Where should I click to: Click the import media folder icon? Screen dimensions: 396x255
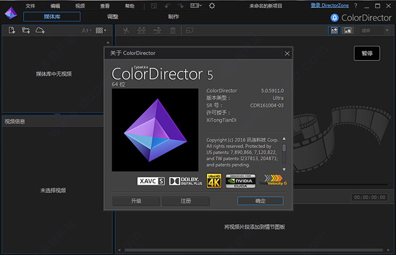click(26, 30)
